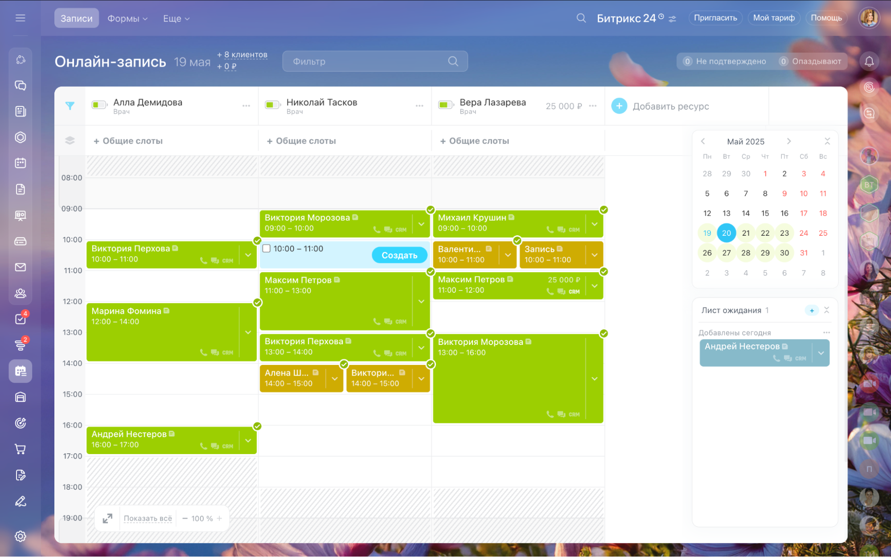Go to the next month in the calendar
The image size is (891, 557).
tap(788, 141)
